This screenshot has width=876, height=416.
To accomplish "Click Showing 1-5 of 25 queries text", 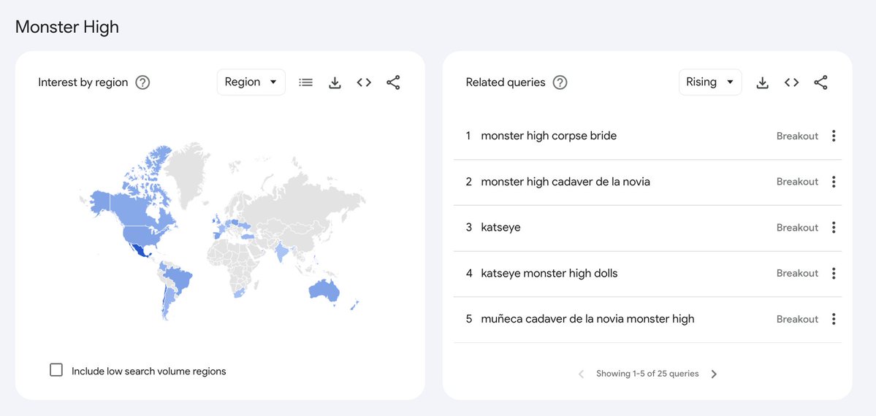I will click(x=647, y=374).
